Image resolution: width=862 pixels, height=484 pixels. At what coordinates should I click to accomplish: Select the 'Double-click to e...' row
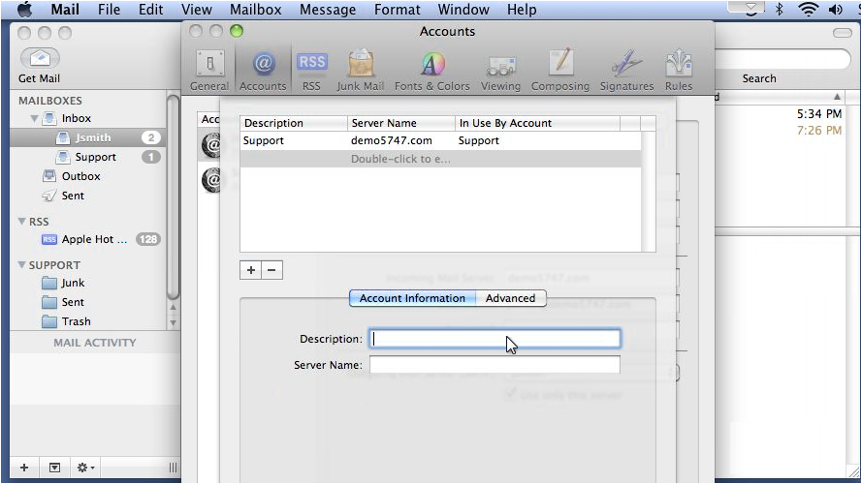point(440,159)
